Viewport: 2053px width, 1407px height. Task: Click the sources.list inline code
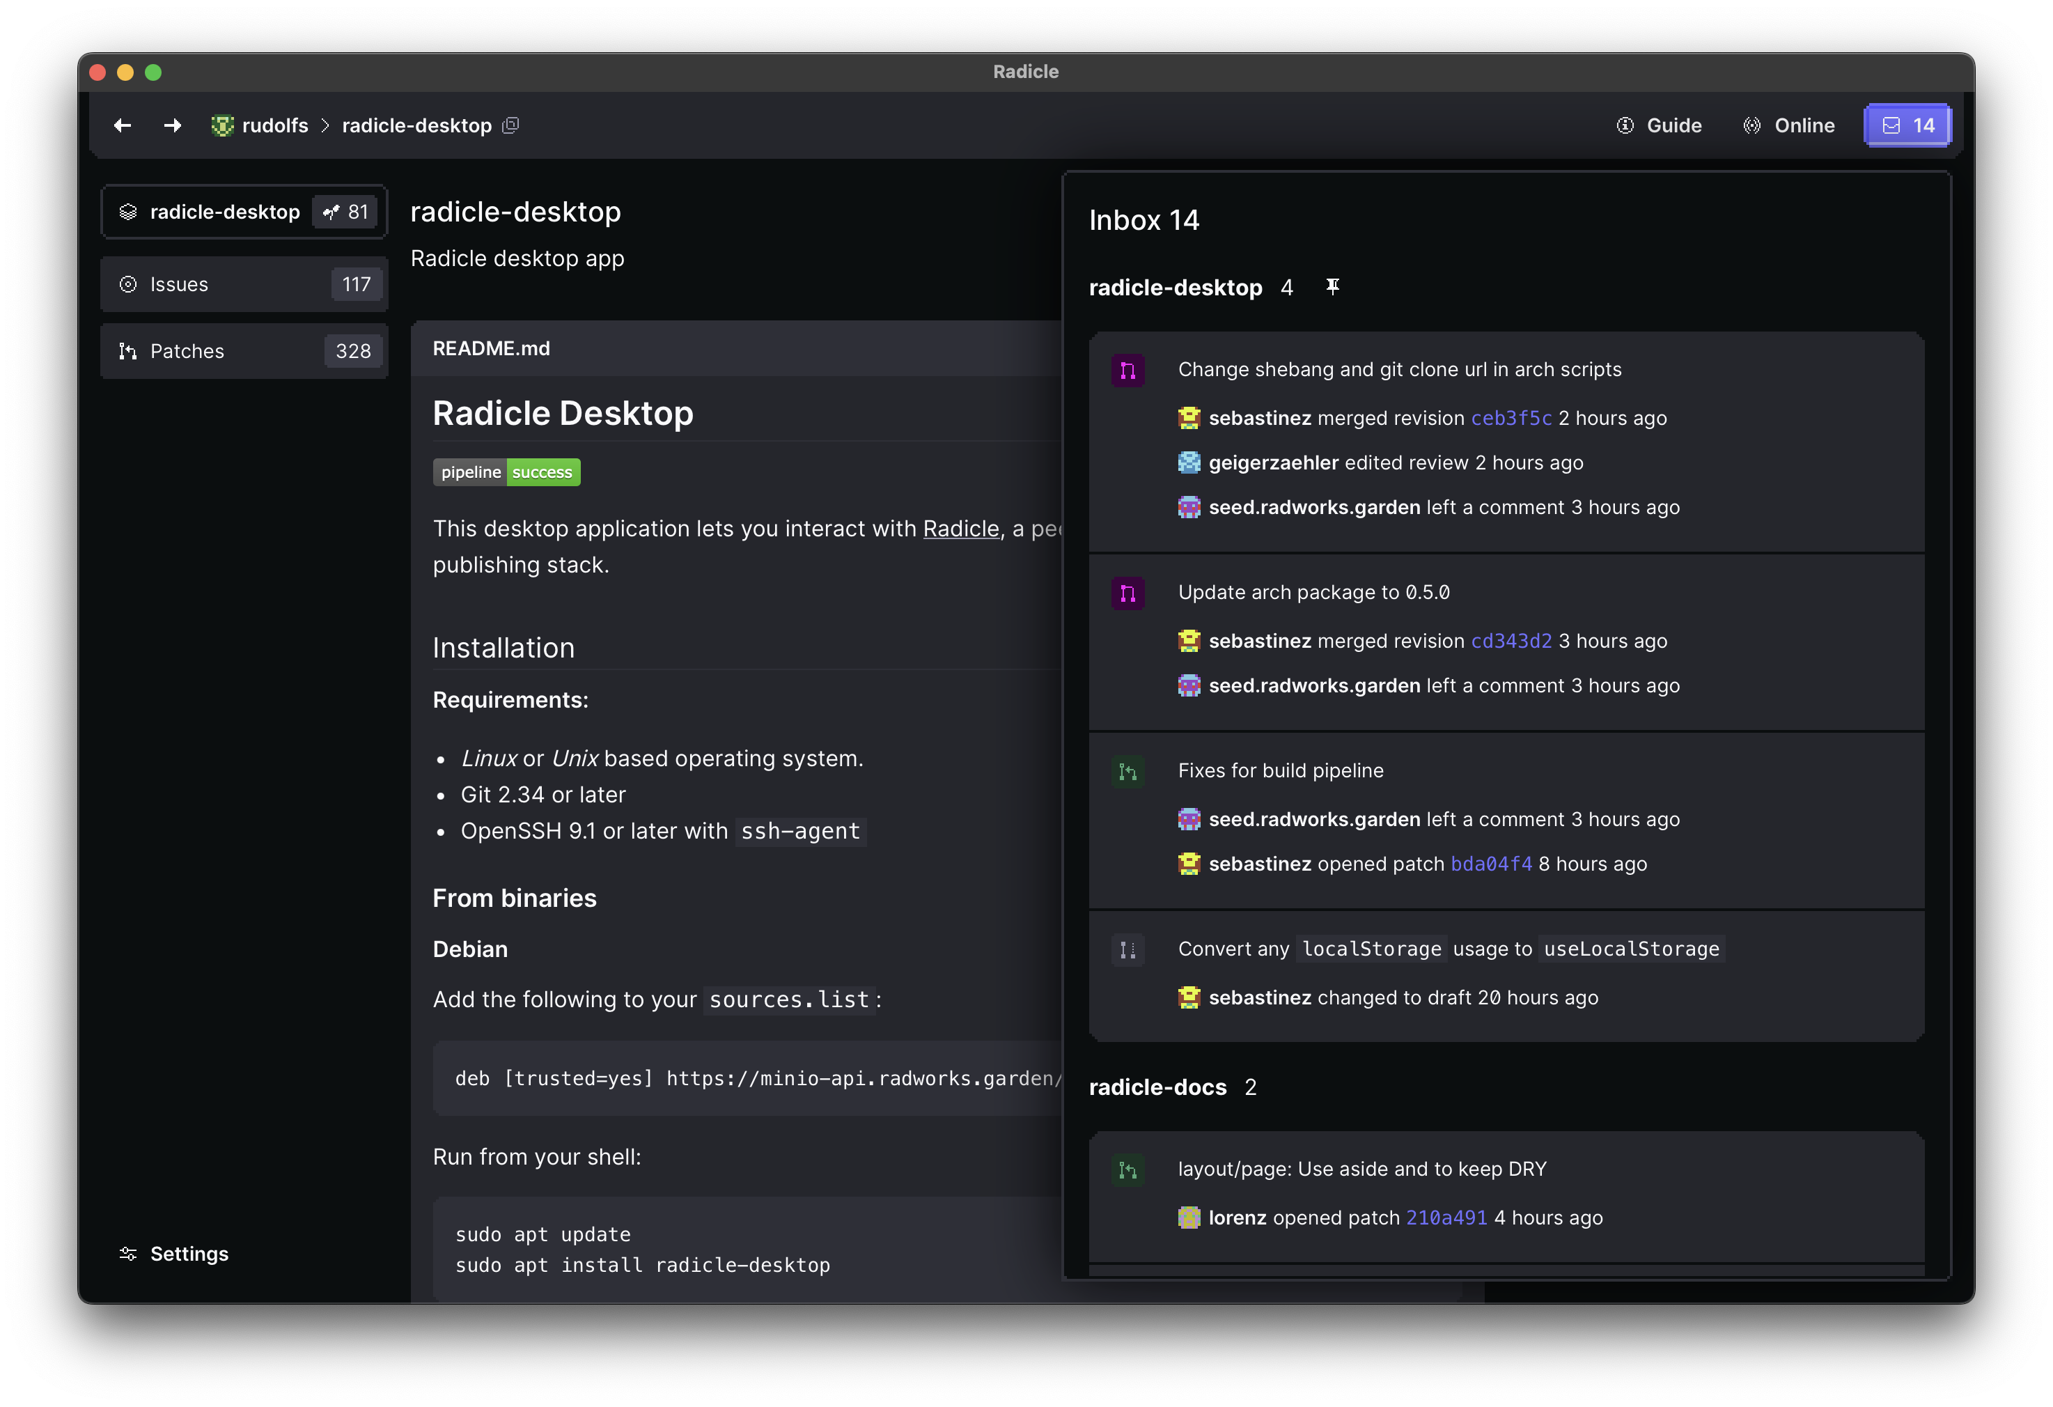pos(789,1000)
